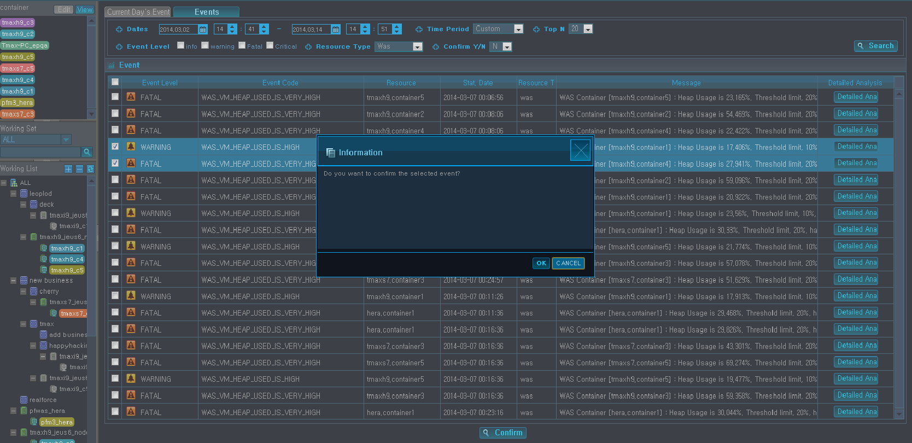Check the info event level checkbox

tap(181, 45)
